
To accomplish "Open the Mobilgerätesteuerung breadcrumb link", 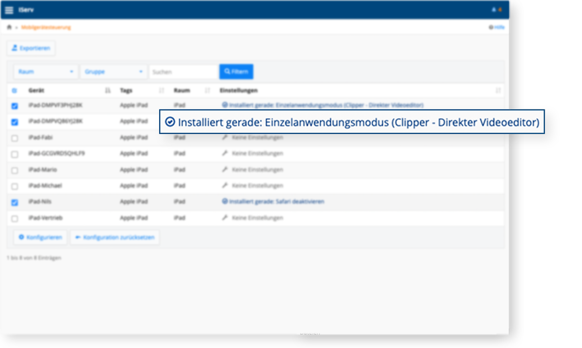I will (x=46, y=27).
